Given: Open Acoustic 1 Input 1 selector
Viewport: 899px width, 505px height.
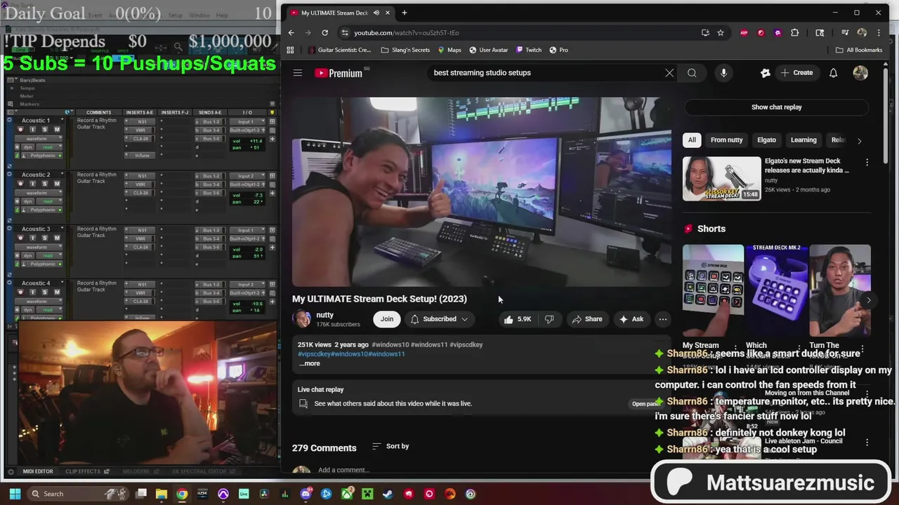Looking at the screenshot, I should pos(247,122).
